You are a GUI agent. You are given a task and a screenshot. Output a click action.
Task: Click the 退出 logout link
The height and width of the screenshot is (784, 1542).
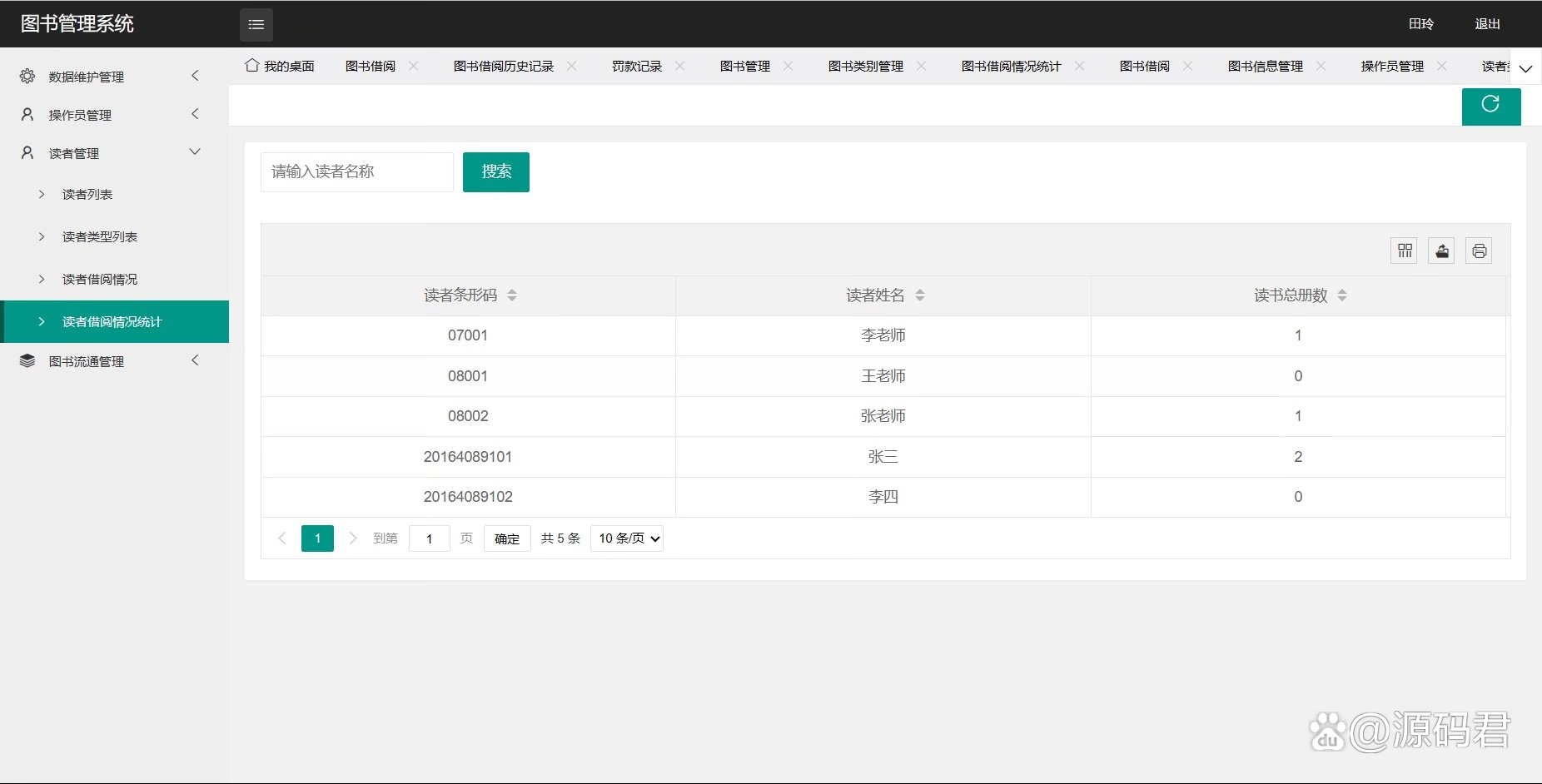[x=1488, y=24]
